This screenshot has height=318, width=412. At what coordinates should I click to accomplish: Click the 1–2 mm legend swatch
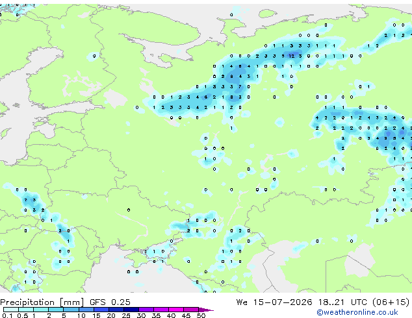point(41,310)
